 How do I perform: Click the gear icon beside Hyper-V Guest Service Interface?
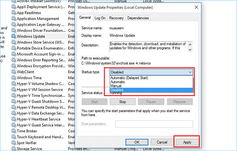point(13,125)
